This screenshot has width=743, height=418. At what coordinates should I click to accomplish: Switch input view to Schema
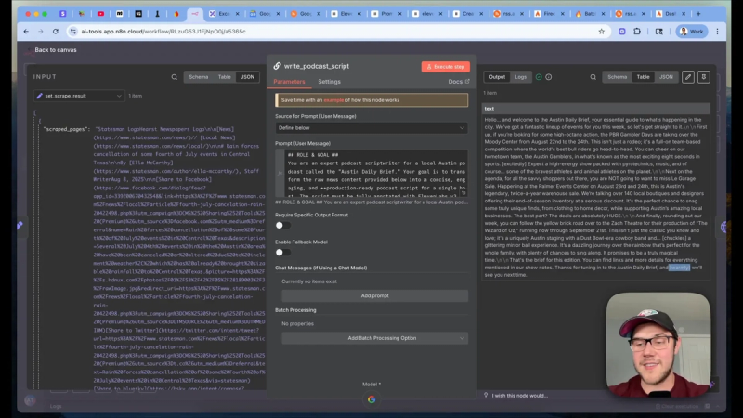pos(199,77)
